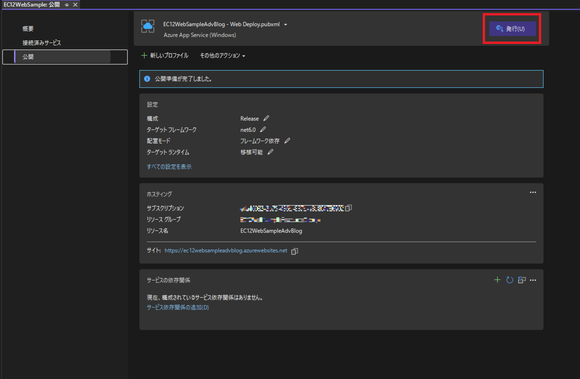Image resolution: width=580 pixels, height=379 pixels.
Task: Pin the EC12WebSample: 公開 tab
Action: [67, 4]
